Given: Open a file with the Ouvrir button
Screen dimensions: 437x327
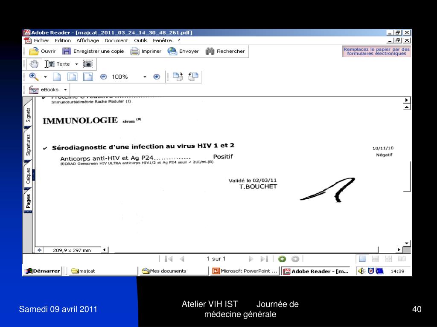Looking at the screenshot, I should pyautogui.click(x=42, y=51).
